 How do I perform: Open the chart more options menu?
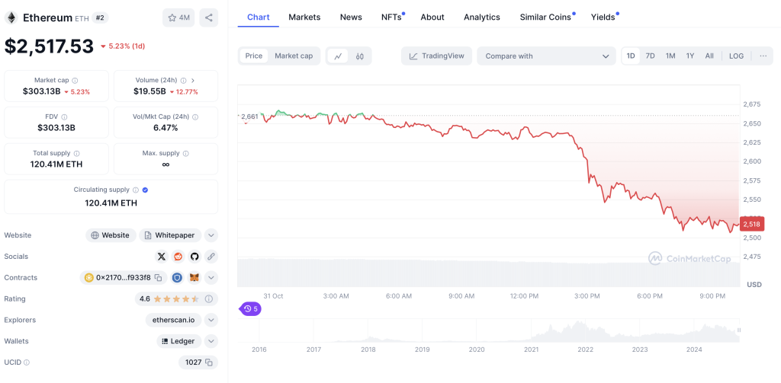click(x=763, y=56)
